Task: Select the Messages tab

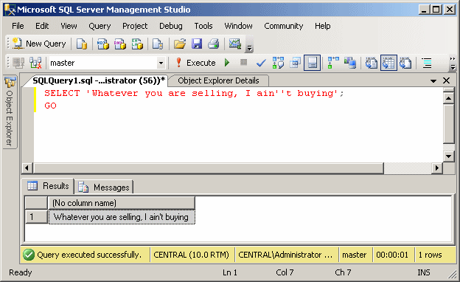Action: [x=104, y=187]
